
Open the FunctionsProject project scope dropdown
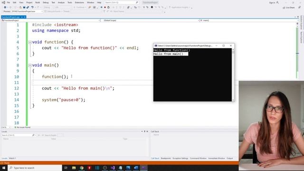click(x=50, y=20)
